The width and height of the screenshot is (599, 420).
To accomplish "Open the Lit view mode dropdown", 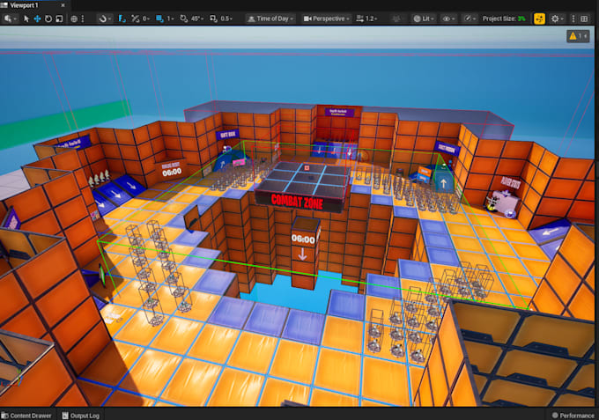I will point(424,18).
